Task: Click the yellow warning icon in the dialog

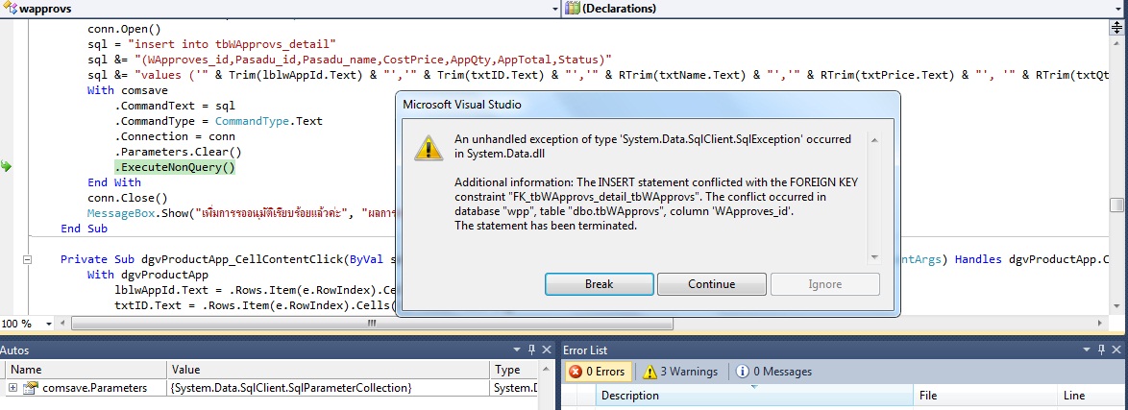Action: click(428, 148)
